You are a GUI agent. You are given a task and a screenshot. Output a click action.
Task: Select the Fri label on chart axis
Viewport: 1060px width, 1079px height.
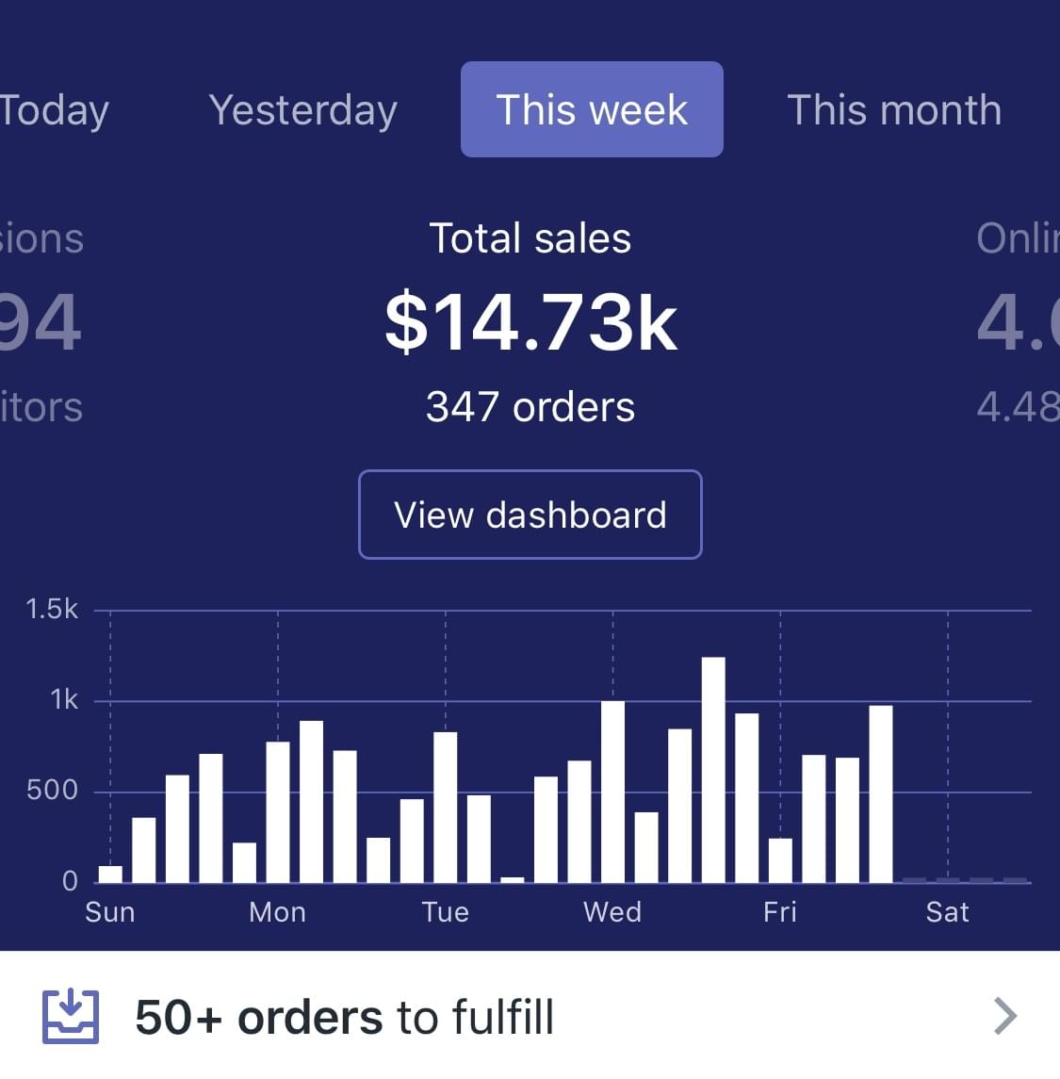pyautogui.click(x=780, y=912)
